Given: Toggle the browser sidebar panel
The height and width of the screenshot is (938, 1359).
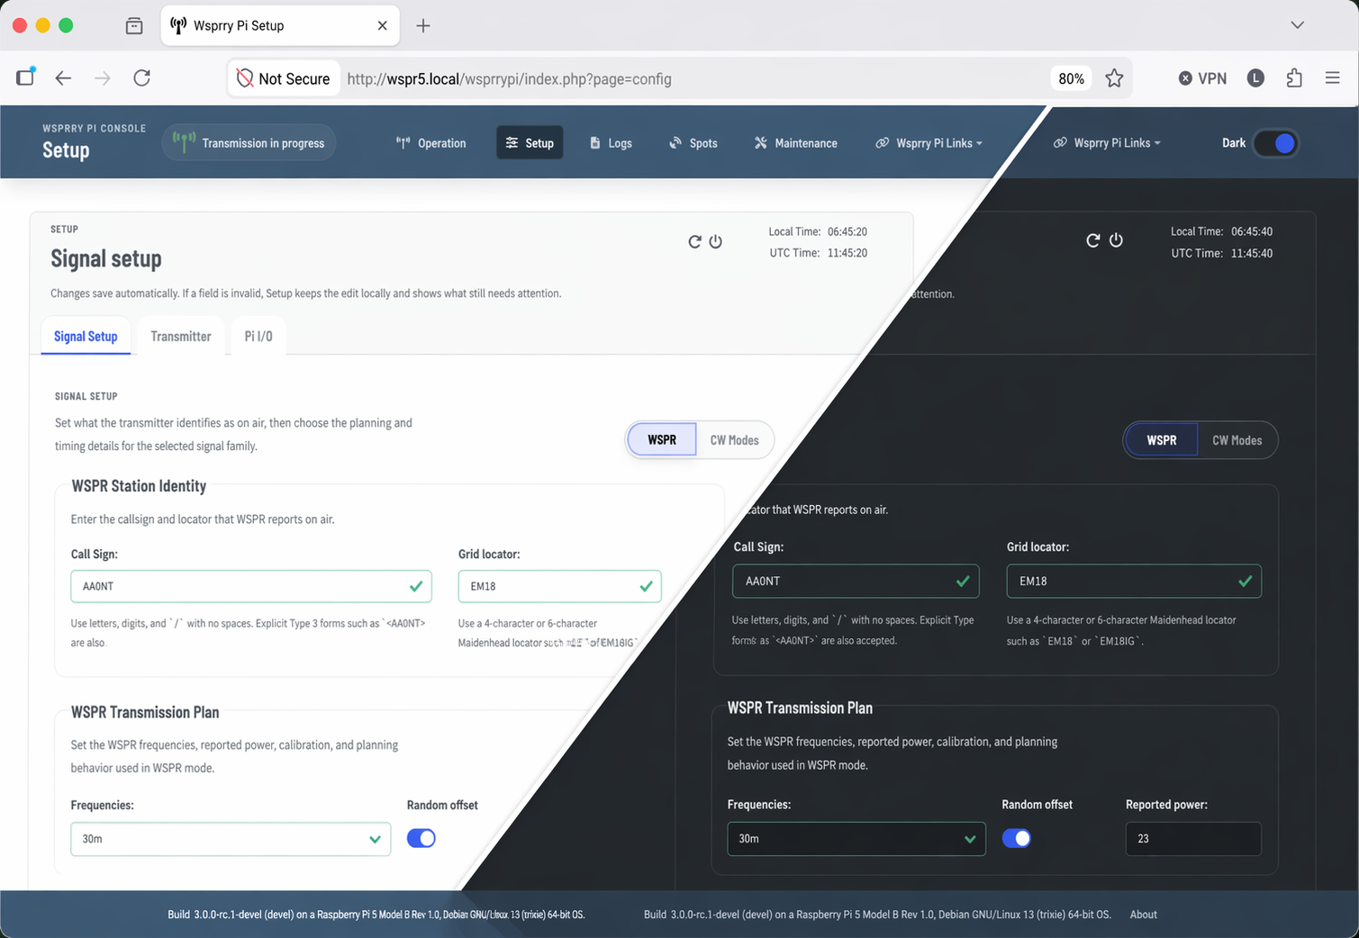Looking at the screenshot, I should [x=25, y=77].
